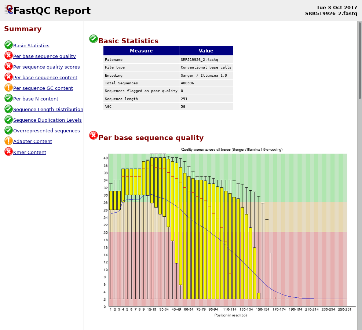Jump to Per base sequence content section
362x330 pixels.
pyautogui.click(x=45, y=78)
